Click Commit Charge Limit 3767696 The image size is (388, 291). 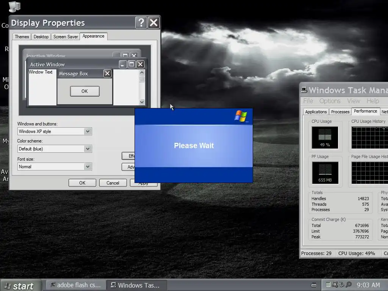pyautogui.click(x=361, y=232)
